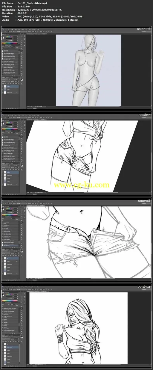
Task: Open the layer blend mode dropdown in the 00:16:24 frame
Action: (x=6, y=339)
